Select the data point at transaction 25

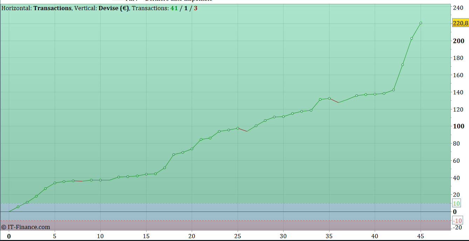(x=238, y=128)
